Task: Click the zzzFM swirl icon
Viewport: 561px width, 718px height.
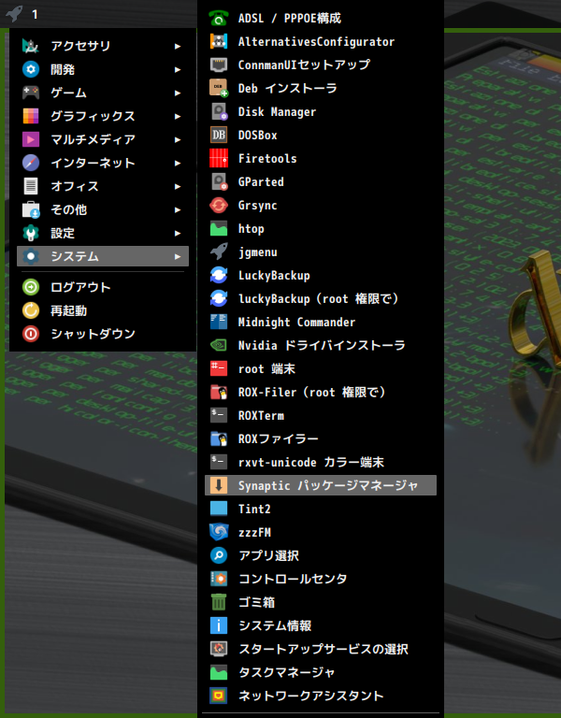Action: [x=219, y=532]
